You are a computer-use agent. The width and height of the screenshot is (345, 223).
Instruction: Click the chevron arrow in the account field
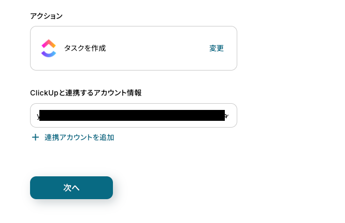[x=227, y=116]
